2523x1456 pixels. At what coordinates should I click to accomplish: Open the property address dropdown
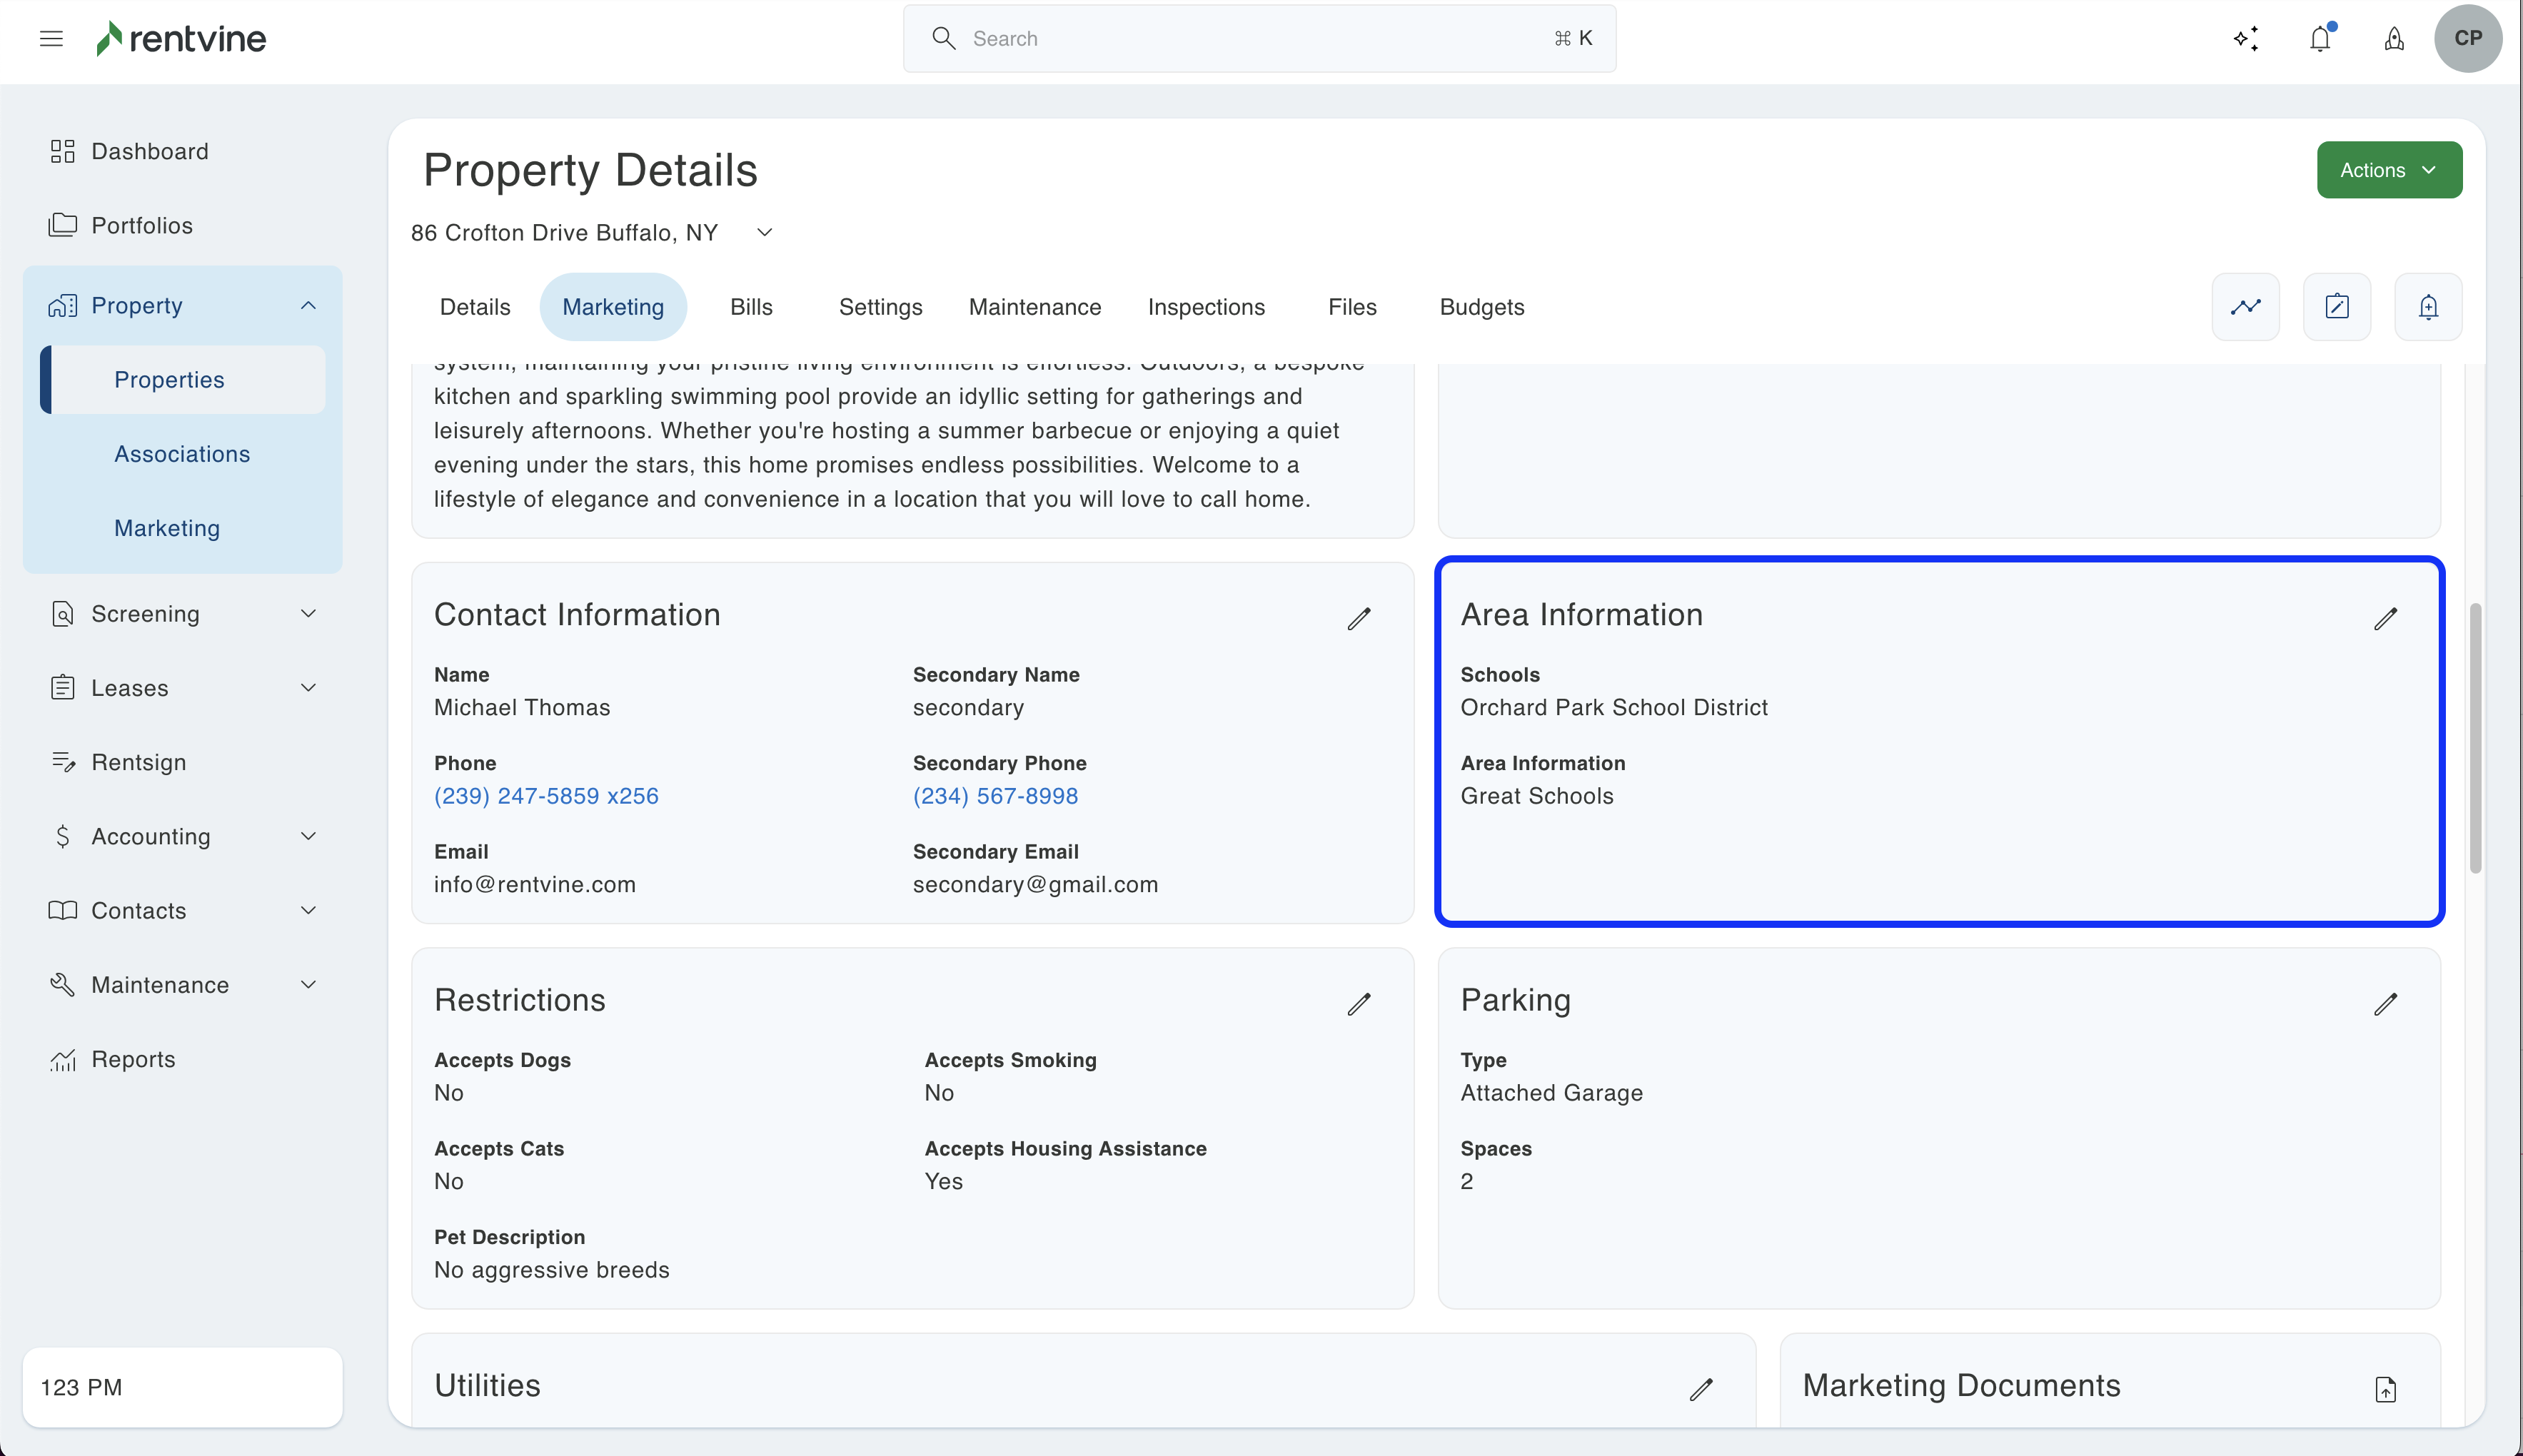coord(764,232)
